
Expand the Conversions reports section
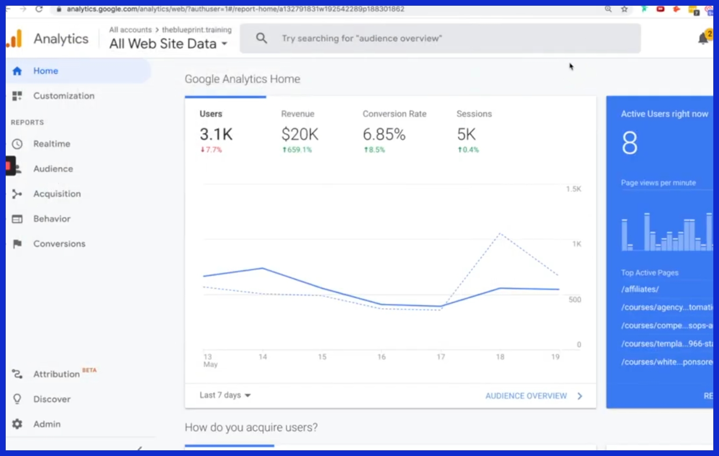click(x=59, y=244)
